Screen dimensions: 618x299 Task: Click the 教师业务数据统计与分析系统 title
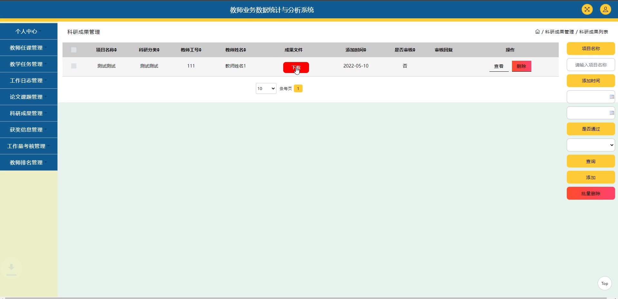(x=272, y=10)
